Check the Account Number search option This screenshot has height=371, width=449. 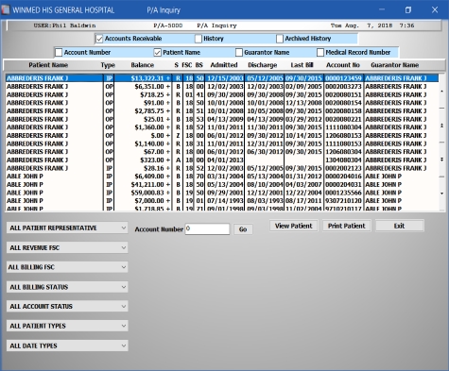tap(59, 52)
